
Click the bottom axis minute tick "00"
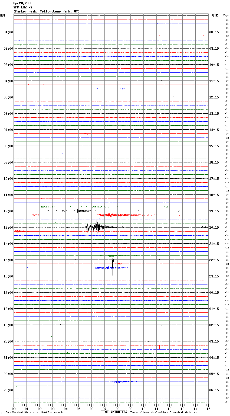pyautogui.click(x=14, y=409)
